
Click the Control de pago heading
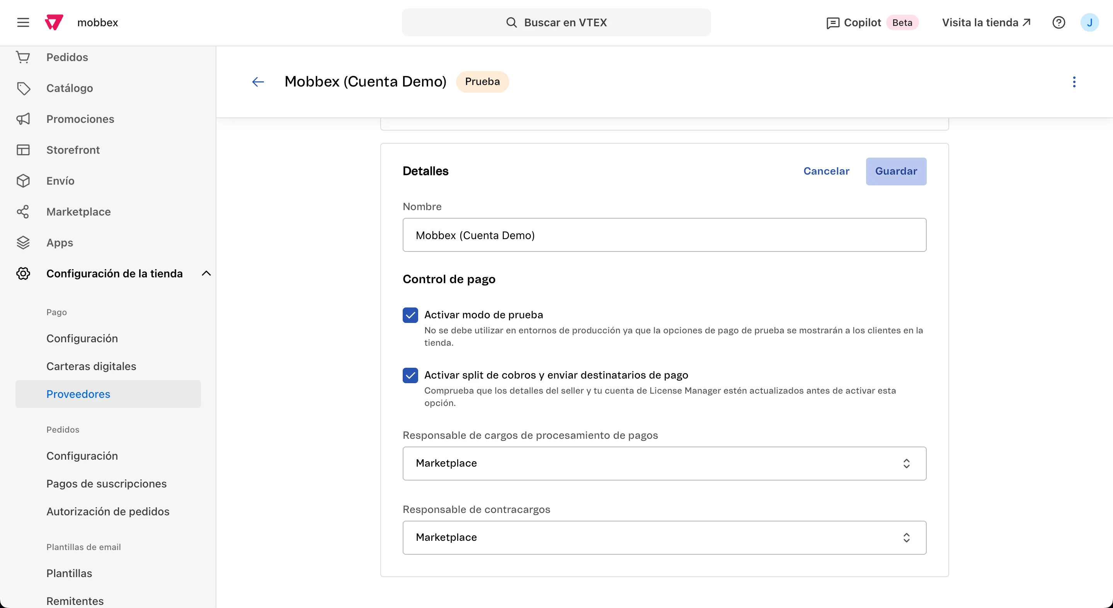(x=449, y=279)
